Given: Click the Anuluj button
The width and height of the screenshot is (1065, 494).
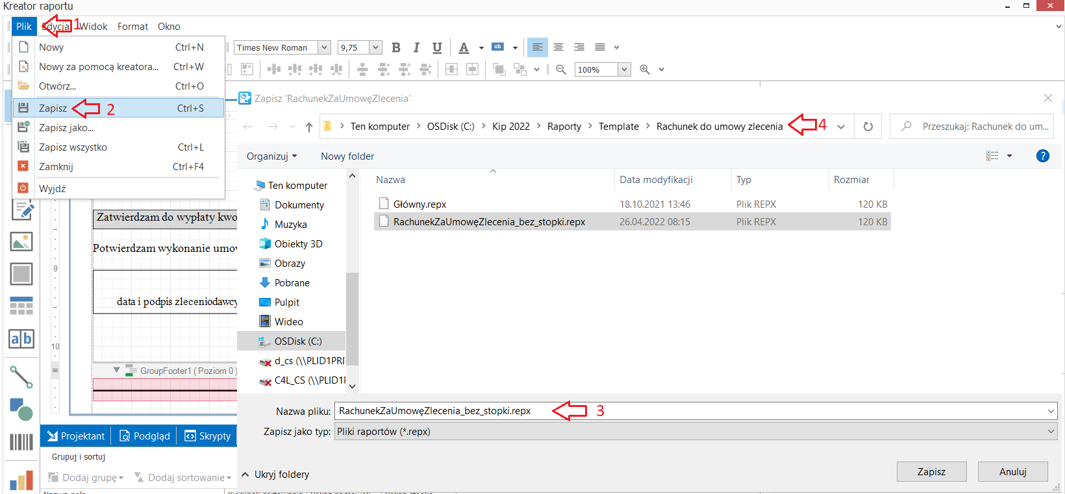Looking at the screenshot, I should 1013,472.
